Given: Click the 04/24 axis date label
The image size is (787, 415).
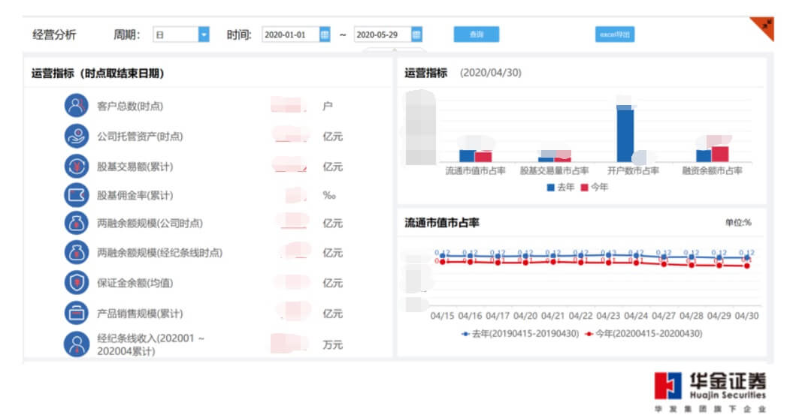Looking at the screenshot, I should tap(636, 316).
